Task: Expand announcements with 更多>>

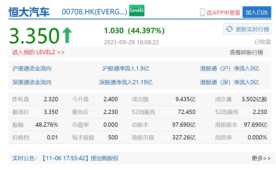Action: tap(261, 158)
